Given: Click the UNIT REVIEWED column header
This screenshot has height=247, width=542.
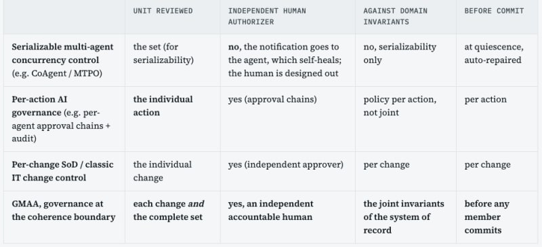Looking at the screenshot, I should tap(163, 11).
